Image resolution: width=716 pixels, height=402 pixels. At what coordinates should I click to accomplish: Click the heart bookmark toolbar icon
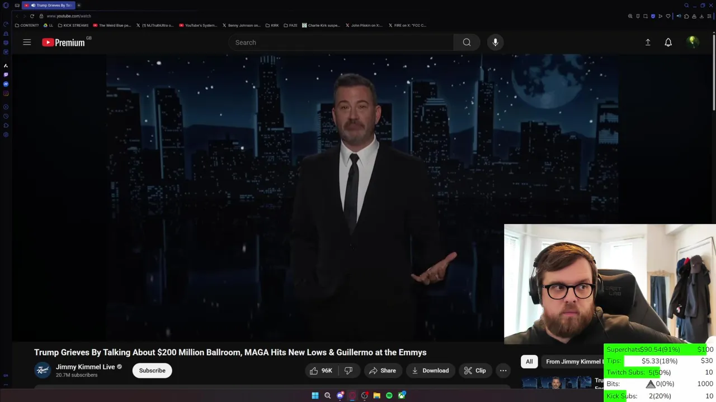668,16
